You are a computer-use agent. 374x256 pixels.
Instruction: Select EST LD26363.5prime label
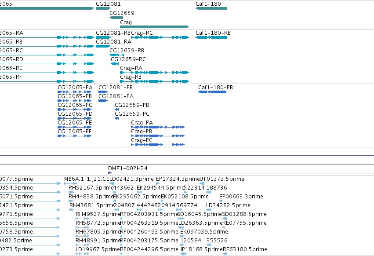[200, 223]
